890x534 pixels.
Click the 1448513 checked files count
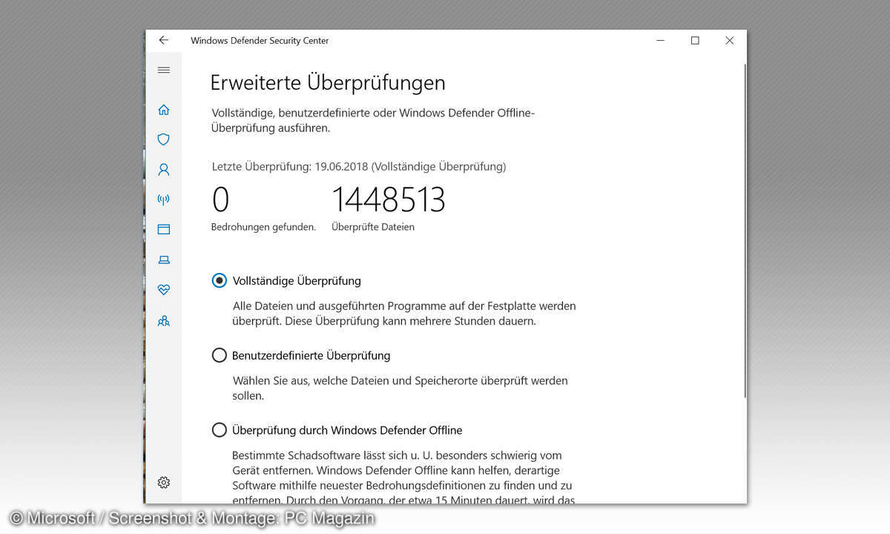coord(388,200)
